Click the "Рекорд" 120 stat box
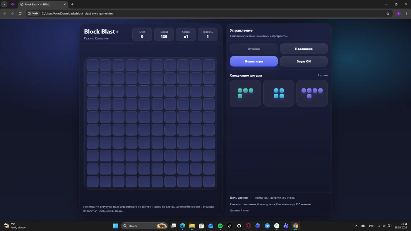The width and height of the screenshot is (411, 231). [164, 34]
